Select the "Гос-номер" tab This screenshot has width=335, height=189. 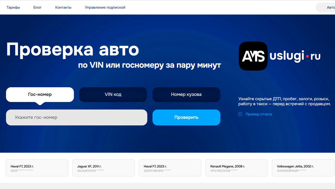(x=40, y=94)
